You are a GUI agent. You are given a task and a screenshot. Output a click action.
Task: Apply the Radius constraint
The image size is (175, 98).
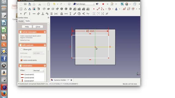click(x=79, y=14)
